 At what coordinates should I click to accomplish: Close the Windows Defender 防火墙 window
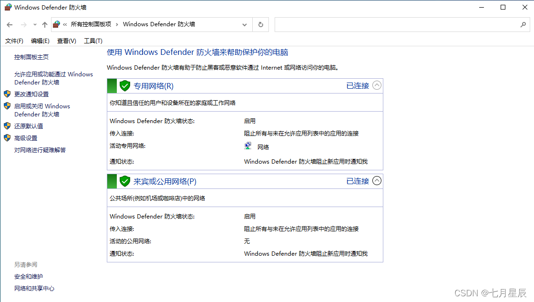pyautogui.click(x=525, y=7)
